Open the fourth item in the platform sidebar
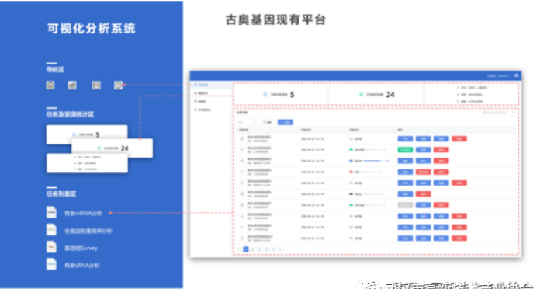This screenshot has width=547, height=289. 211,110
